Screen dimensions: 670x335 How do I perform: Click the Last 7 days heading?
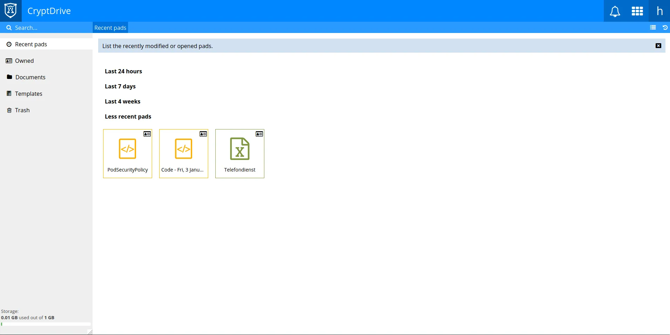click(x=120, y=86)
